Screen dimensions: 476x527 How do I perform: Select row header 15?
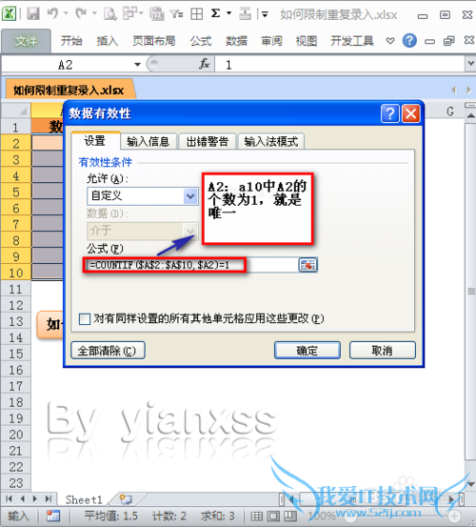click(16, 354)
